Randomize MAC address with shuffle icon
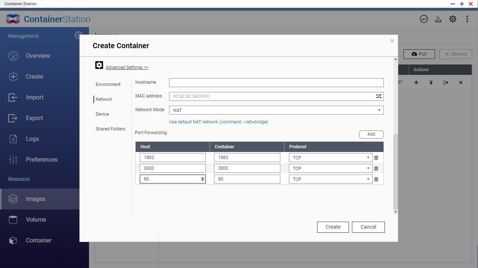The image size is (478, 268). tap(378, 96)
